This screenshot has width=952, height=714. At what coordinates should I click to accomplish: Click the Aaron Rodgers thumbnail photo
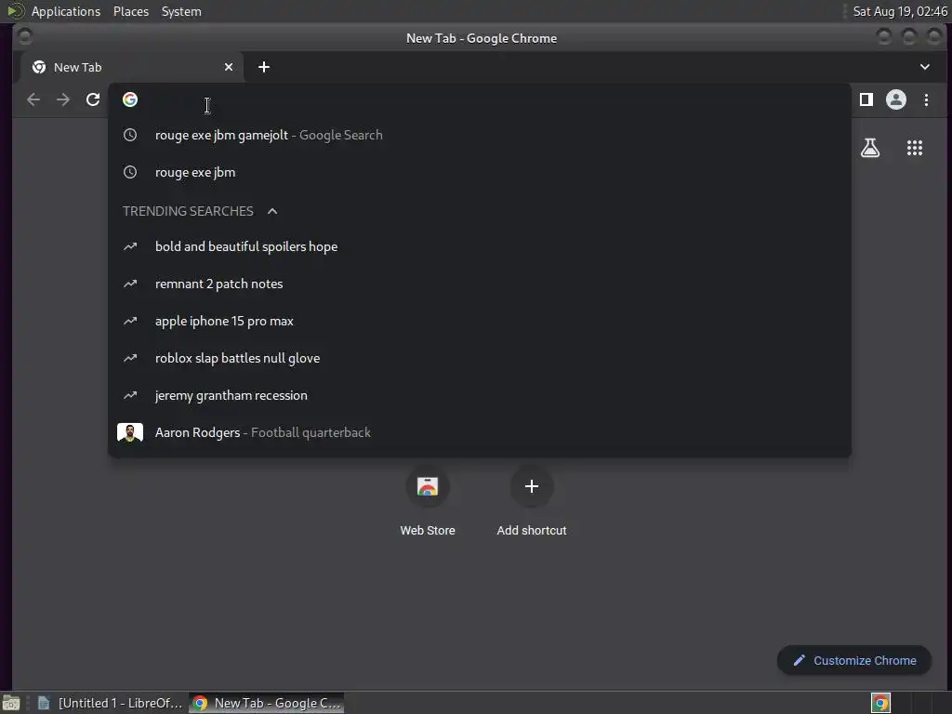coord(130,432)
